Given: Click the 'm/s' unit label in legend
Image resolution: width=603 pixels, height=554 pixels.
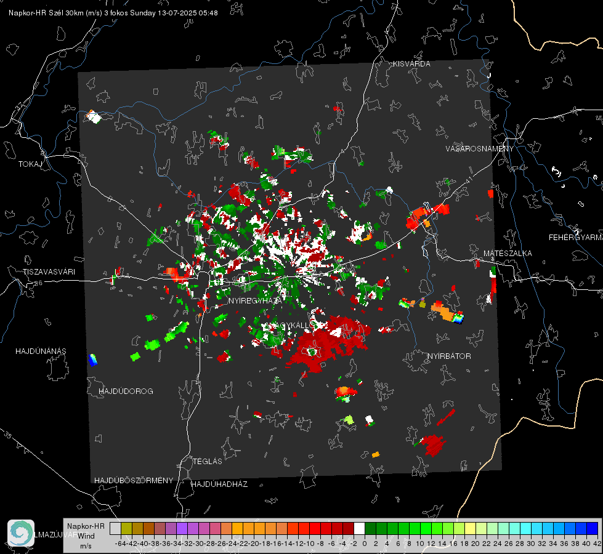Looking at the screenshot, I should [86, 546].
